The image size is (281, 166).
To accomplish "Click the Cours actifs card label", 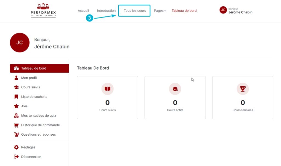I will pyautogui.click(x=175, y=110).
